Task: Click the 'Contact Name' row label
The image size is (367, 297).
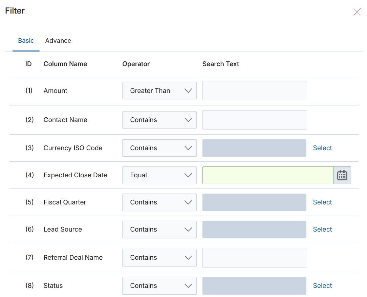Action: 65,120
